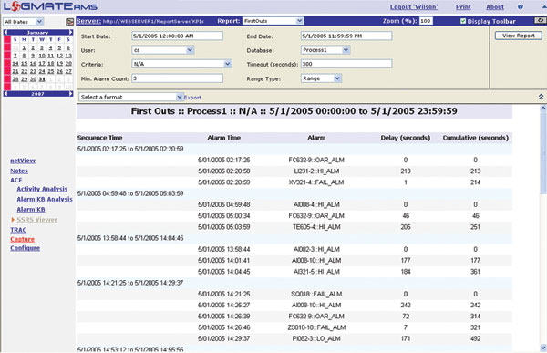This screenshot has height=353, width=547.
Task: Click alarm time 5/01/2005 14:26:39
Action: tap(224, 317)
